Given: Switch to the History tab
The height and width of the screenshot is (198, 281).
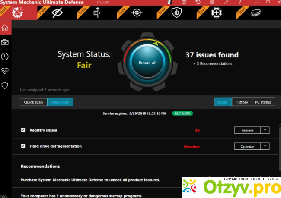Looking at the screenshot, I should [x=242, y=102].
